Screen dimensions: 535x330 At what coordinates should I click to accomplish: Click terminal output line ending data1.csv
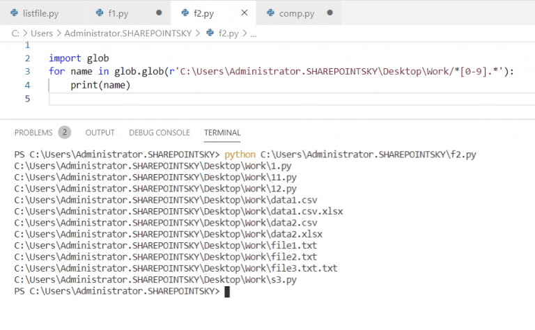[x=166, y=200]
